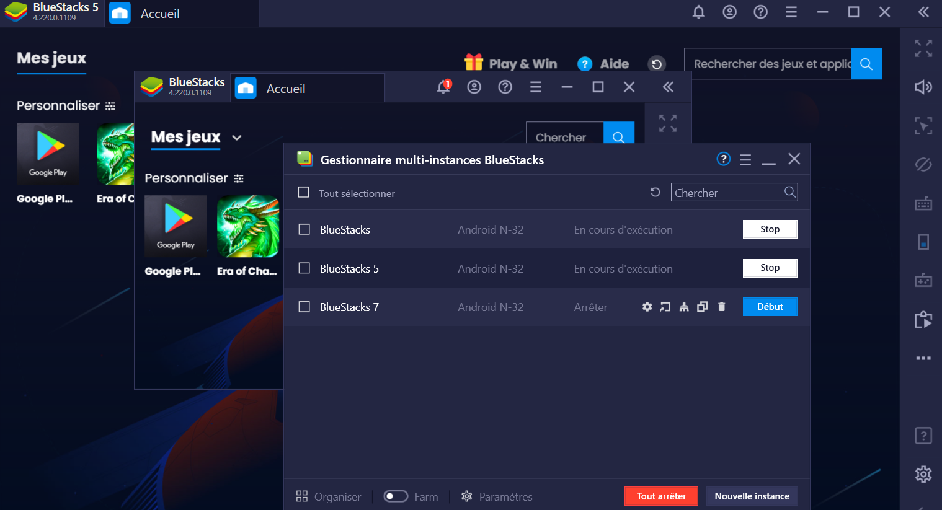
Task: Delete the BlueStacks 7 instance
Action: click(721, 307)
